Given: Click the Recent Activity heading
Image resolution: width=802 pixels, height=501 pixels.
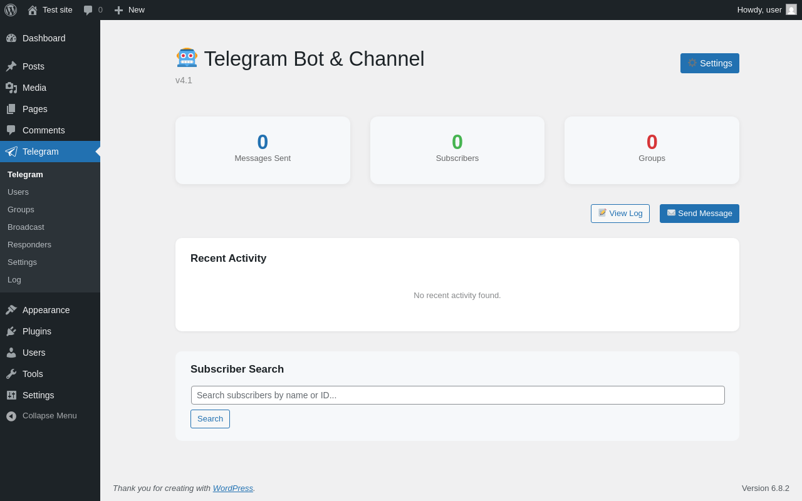Looking at the screenshot, I should [x=229, y=259].
